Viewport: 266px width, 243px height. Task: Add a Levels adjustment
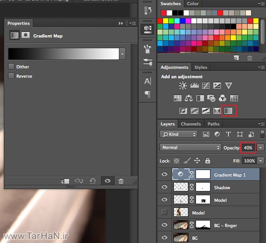coord(194,86)
